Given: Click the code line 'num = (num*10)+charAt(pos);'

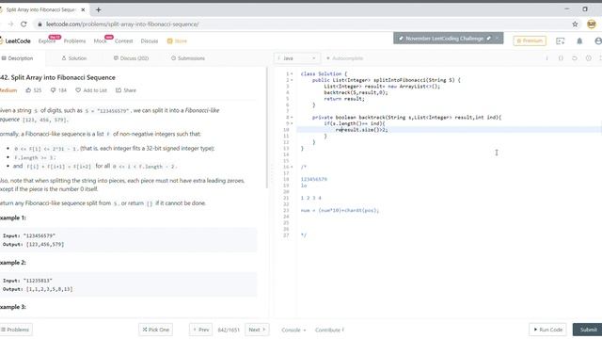Looking at the screenshot, I should coord(340,210).
